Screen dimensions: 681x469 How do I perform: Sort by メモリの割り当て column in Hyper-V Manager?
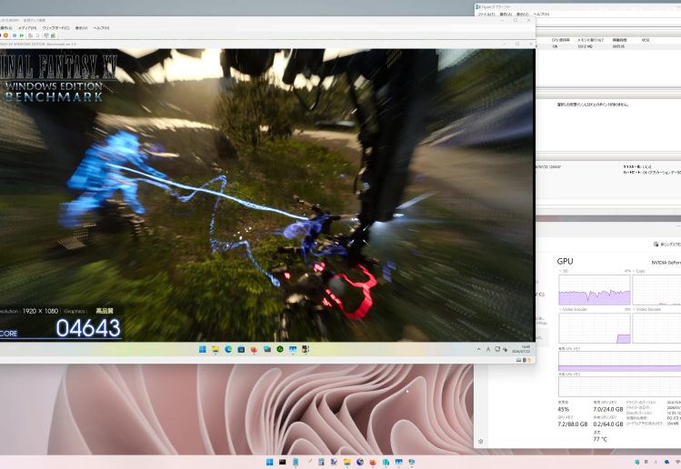pyautogui.click(x=590, y=40)
